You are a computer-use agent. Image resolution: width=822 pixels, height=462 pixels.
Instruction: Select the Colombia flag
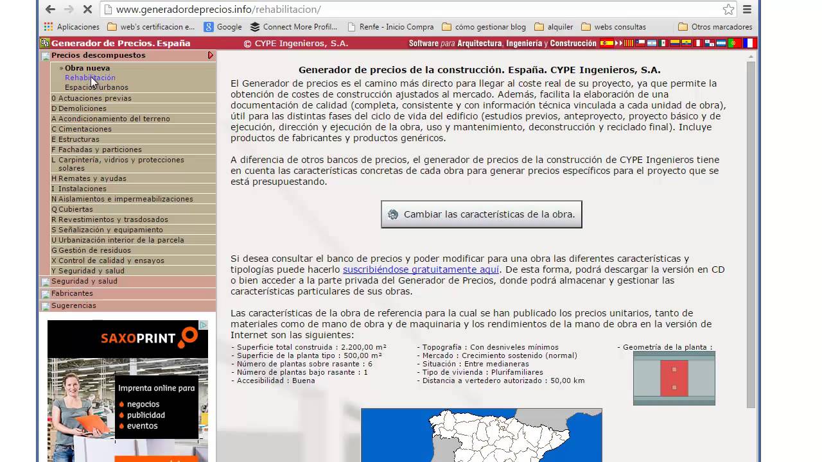click(675, 44)
